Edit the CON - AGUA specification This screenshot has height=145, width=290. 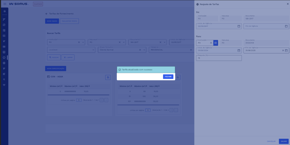pyautogui.click(x=108, y=77)
